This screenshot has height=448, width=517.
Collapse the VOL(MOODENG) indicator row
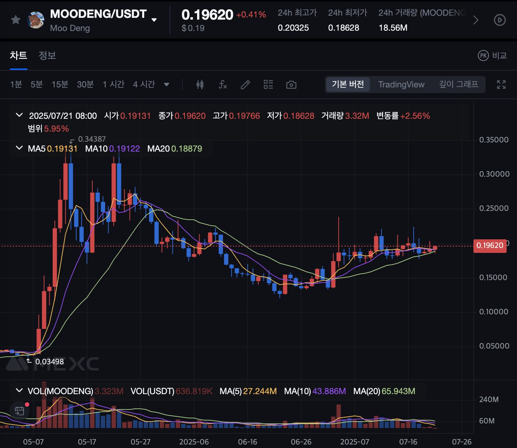click(x=19, y=391)
